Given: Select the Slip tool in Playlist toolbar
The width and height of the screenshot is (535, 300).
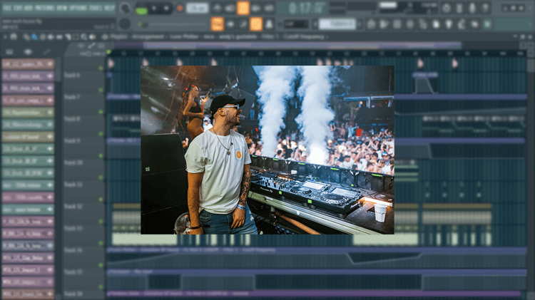Looking at the screenshot, I should click(58, 37).
